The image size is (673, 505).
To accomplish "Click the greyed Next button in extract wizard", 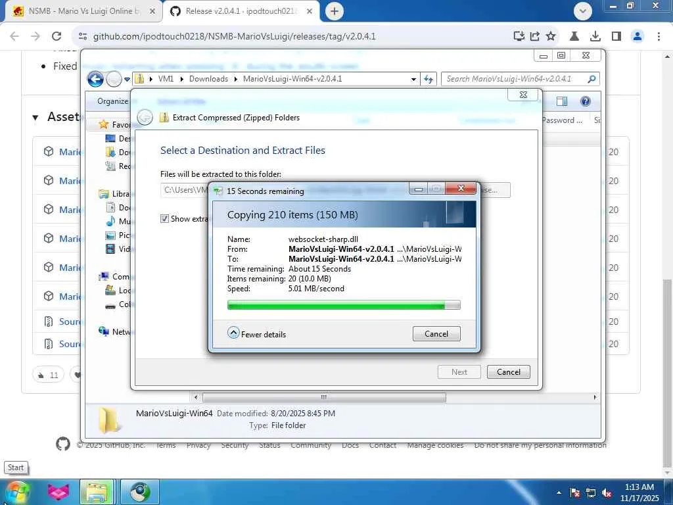I will coord(459,372).
